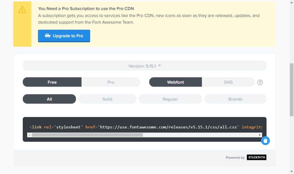Choose the Brands style tab
Image resolution: width=294 pixels, height=174 pixels.
click(235, 99)
